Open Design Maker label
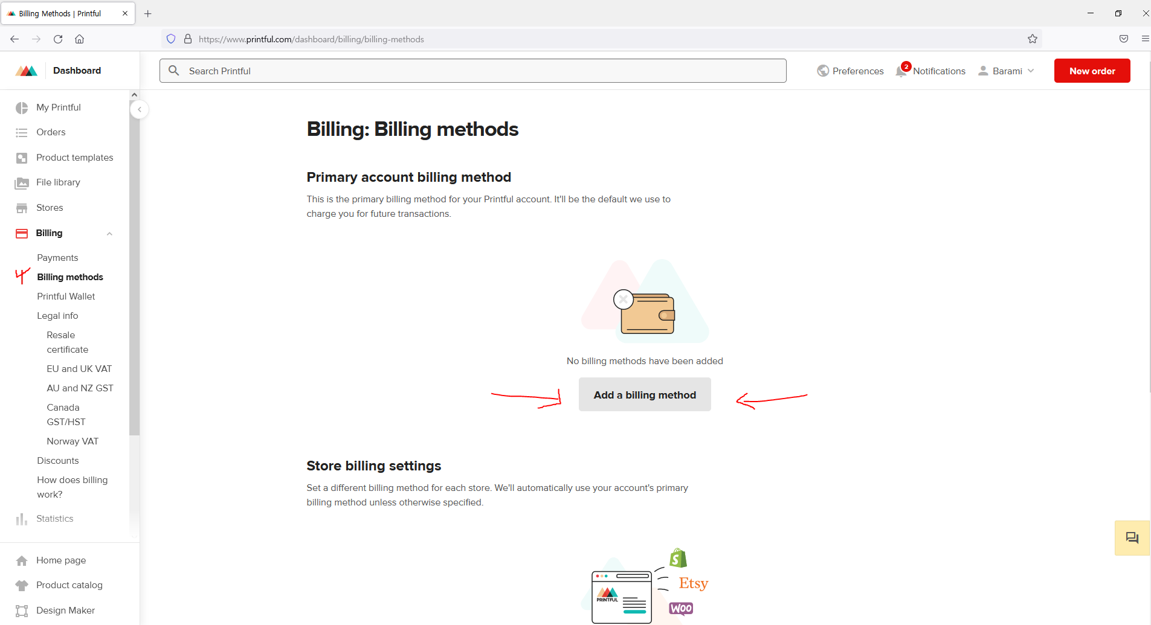 (x=65, y=611)
